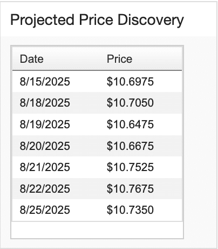Click the Projected Price Discovery title
This screenshot has width=218, height=249.
click(97, 20)
